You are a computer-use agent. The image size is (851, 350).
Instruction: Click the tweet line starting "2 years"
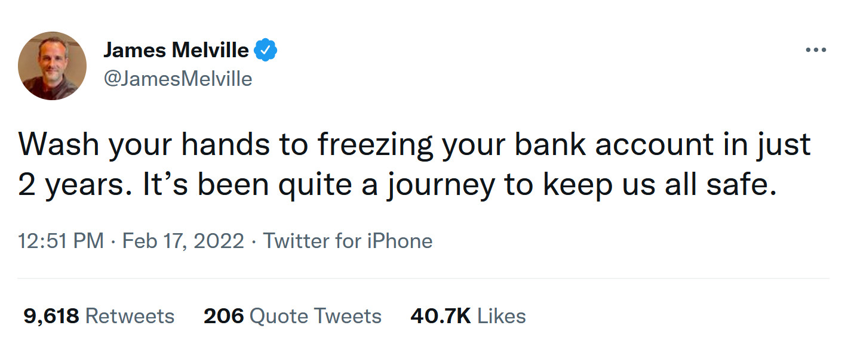pos(397,185)
